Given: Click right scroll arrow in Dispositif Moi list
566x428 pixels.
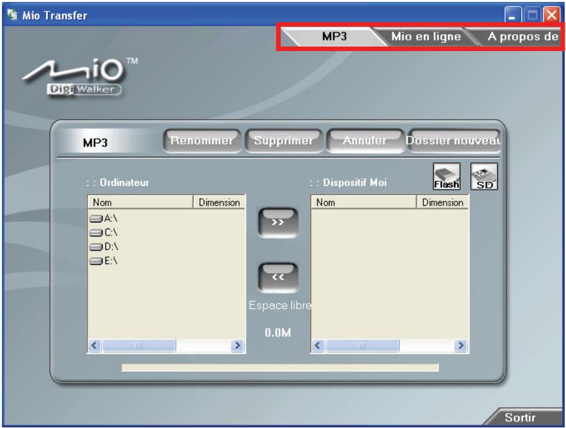Looking at the screenshot, I should 461,346.
